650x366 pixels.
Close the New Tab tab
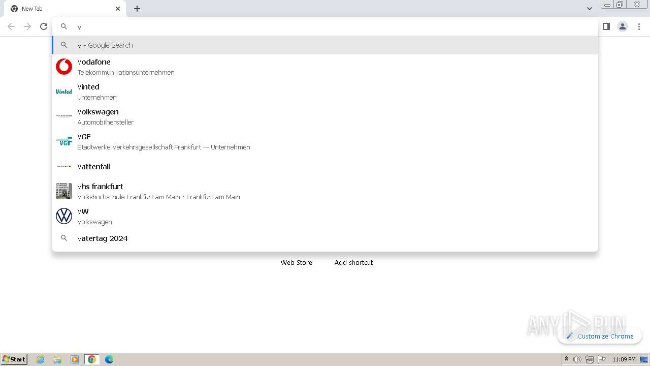pyautogui.click(x=118, y=9)
